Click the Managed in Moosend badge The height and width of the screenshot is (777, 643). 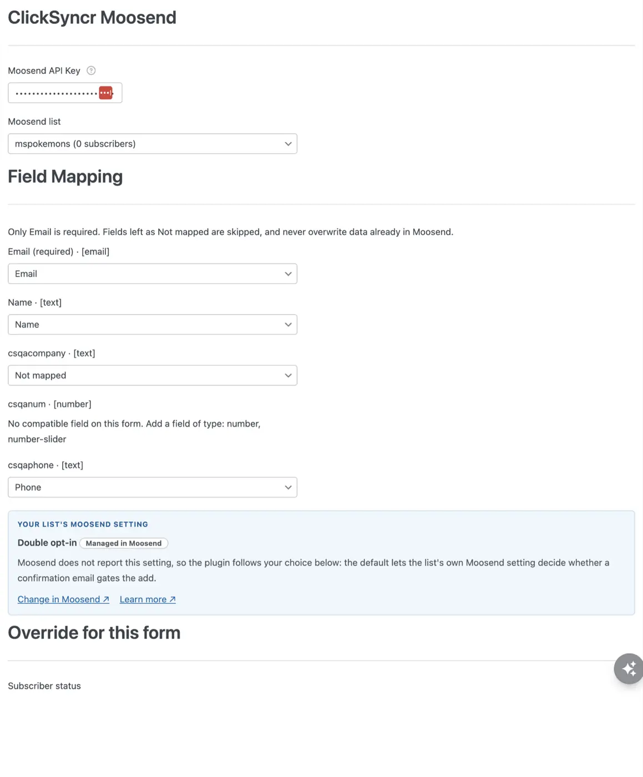(124, 543)
